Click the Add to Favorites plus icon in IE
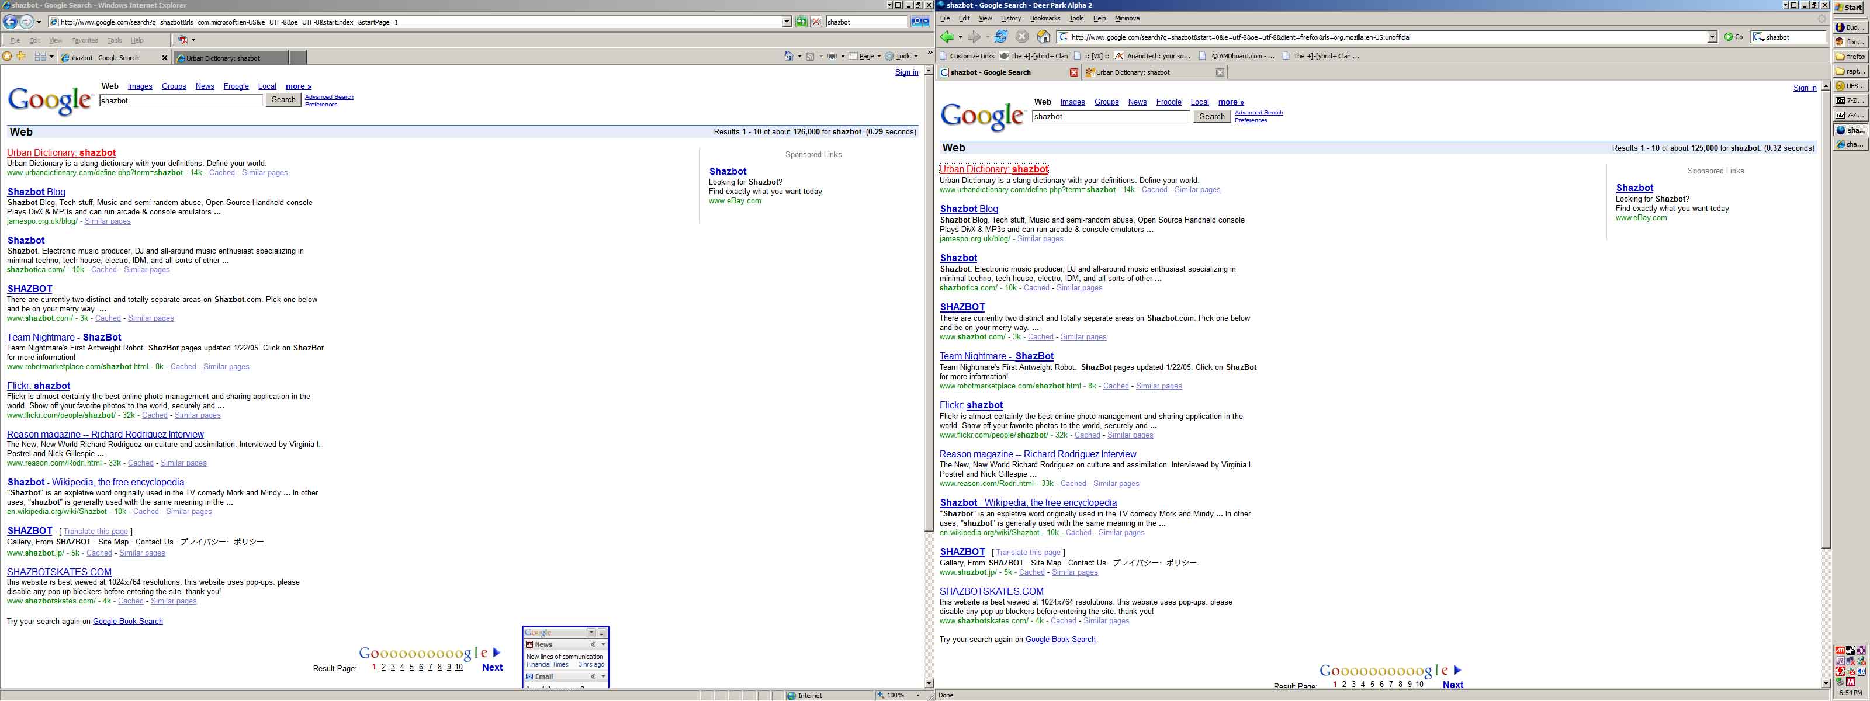The width and height of the screenshot is (1870, 701). tap(21, 57)
